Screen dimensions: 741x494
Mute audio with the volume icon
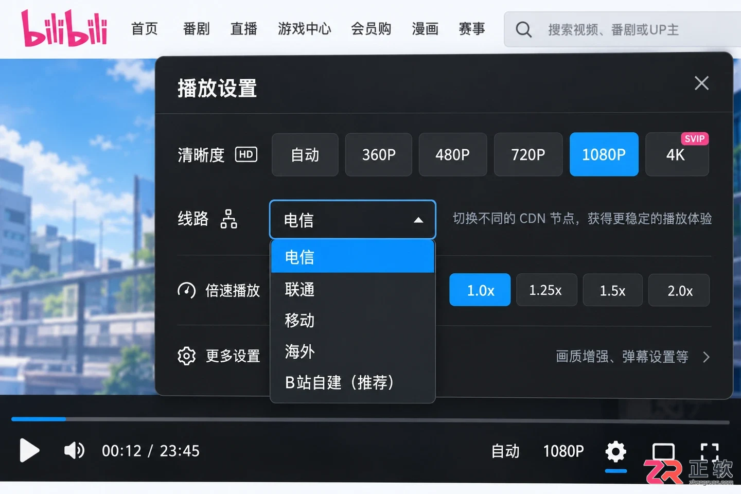[74, 451]
